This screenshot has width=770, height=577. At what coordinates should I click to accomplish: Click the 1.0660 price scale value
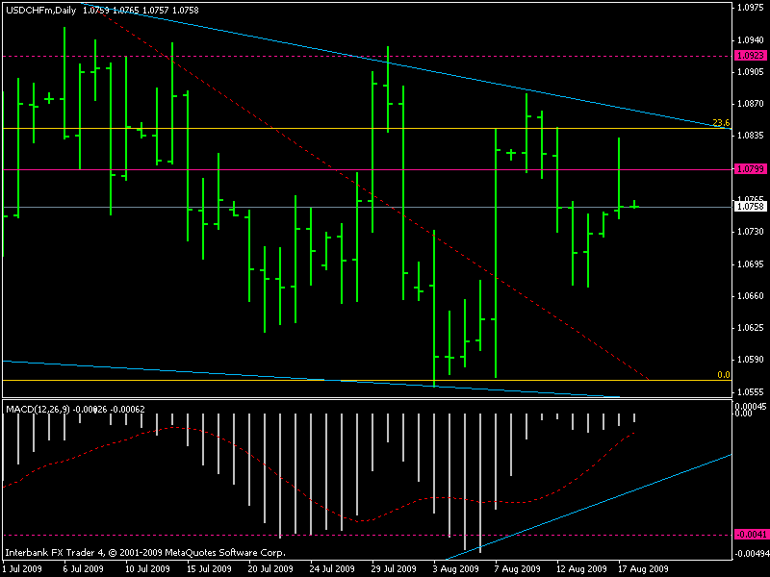click(x=748, y=296)
